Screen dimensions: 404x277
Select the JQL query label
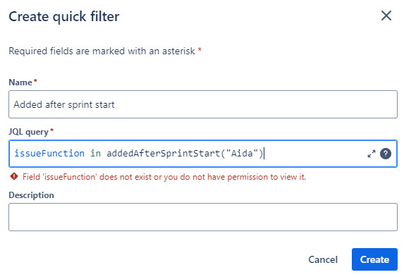[x=28, y=132]
